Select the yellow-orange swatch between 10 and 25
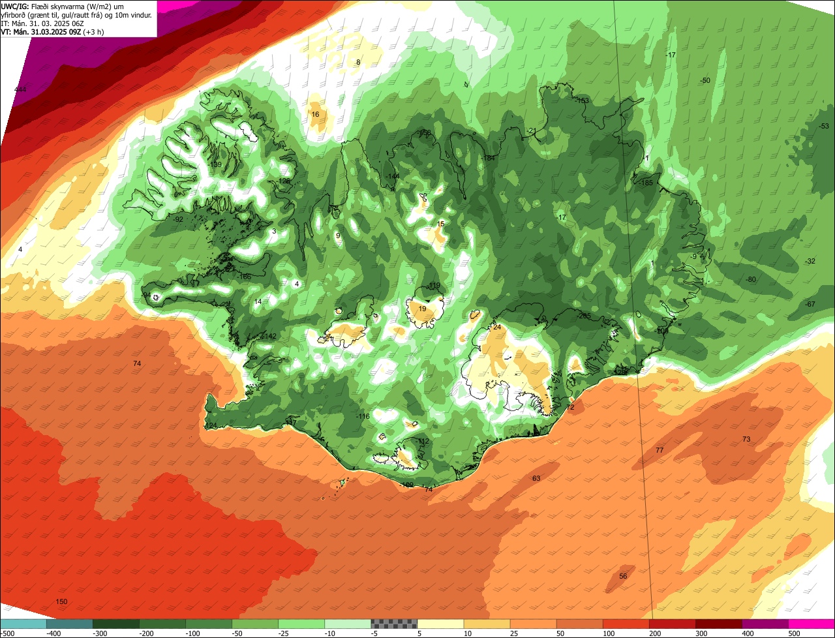This screenshot has height=638, width=835. pos(487,624)
